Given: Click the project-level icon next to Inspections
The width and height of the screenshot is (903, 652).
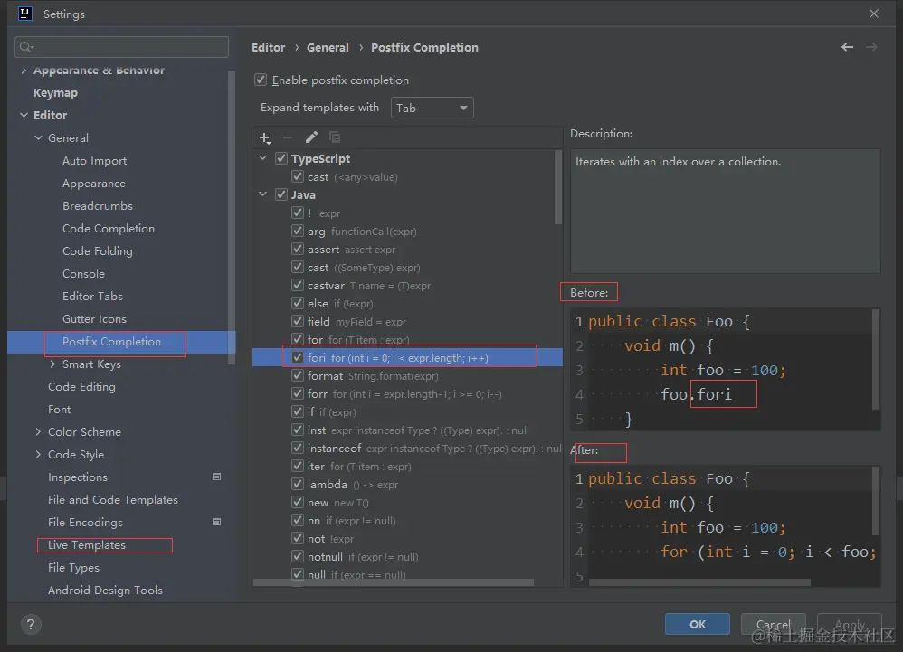Looking at the screenshot, I should 217,477.
